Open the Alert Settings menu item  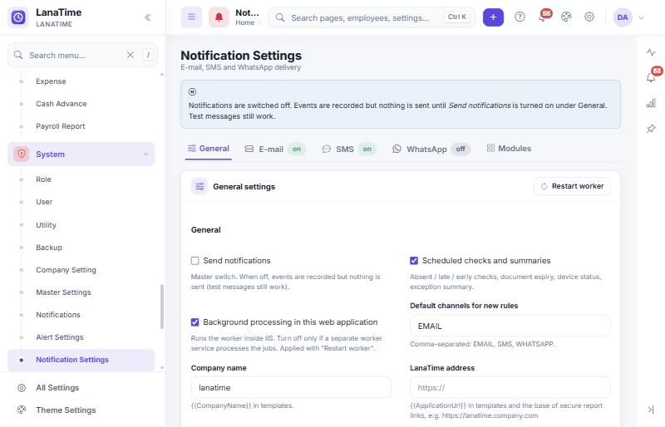(x=59, y=337)
